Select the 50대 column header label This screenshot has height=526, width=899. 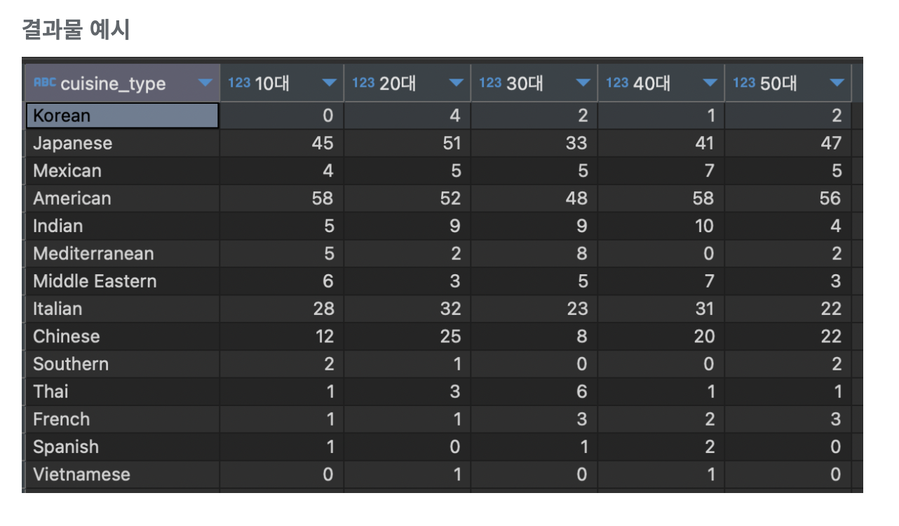(x=778, y=83)
